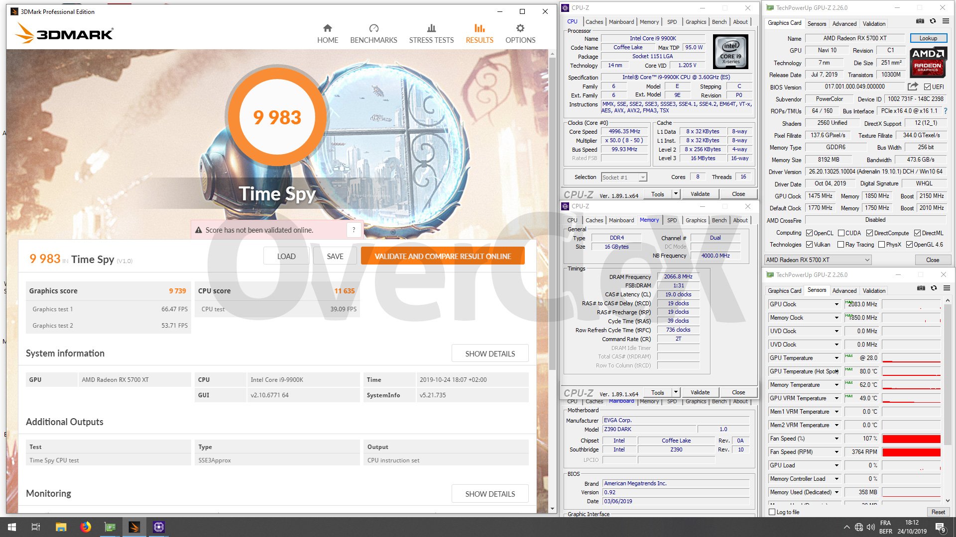Click the 3DMark results vertical scrollbar
Screen dimensions: 956x537
pos(552,214)
